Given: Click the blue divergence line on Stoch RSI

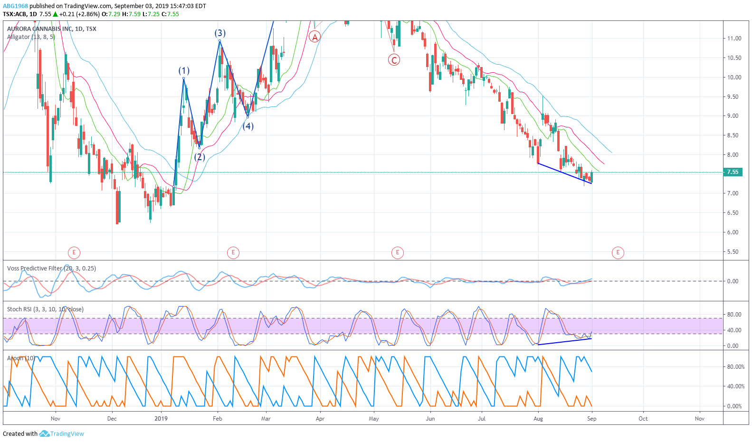Looking at the screenshot, I should coord(564,341).
